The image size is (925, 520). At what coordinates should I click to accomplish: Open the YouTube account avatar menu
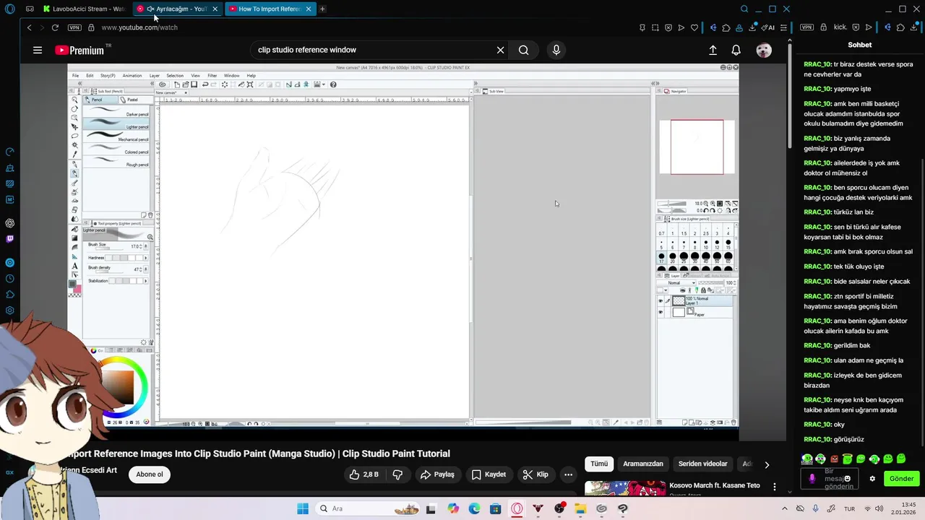(764, 50)
